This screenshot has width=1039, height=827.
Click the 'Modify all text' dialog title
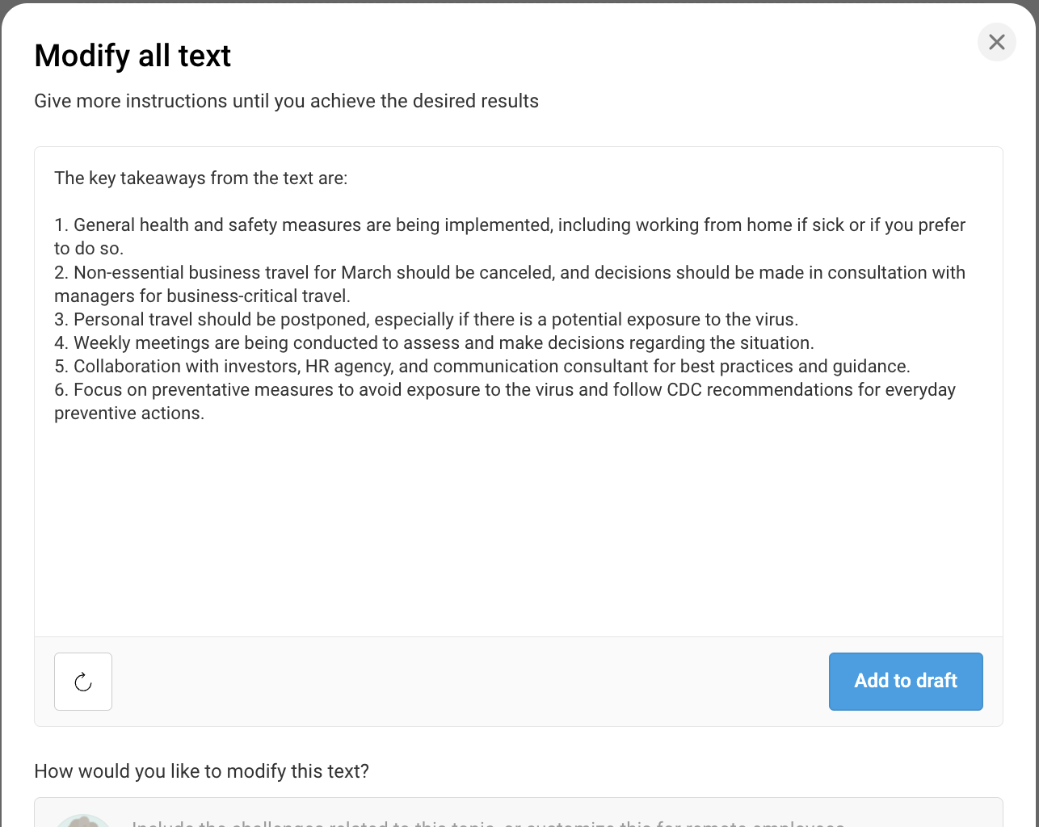132,56
